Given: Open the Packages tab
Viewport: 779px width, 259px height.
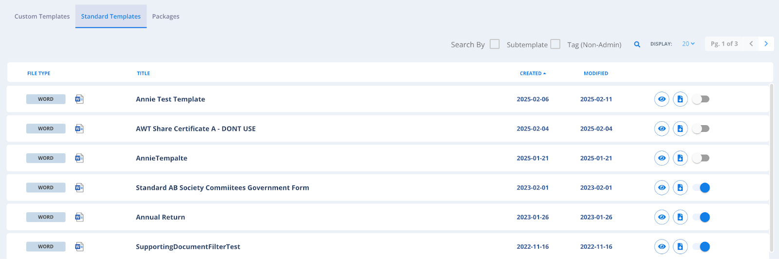Looking at the screenshot, I should coord(166,17).
